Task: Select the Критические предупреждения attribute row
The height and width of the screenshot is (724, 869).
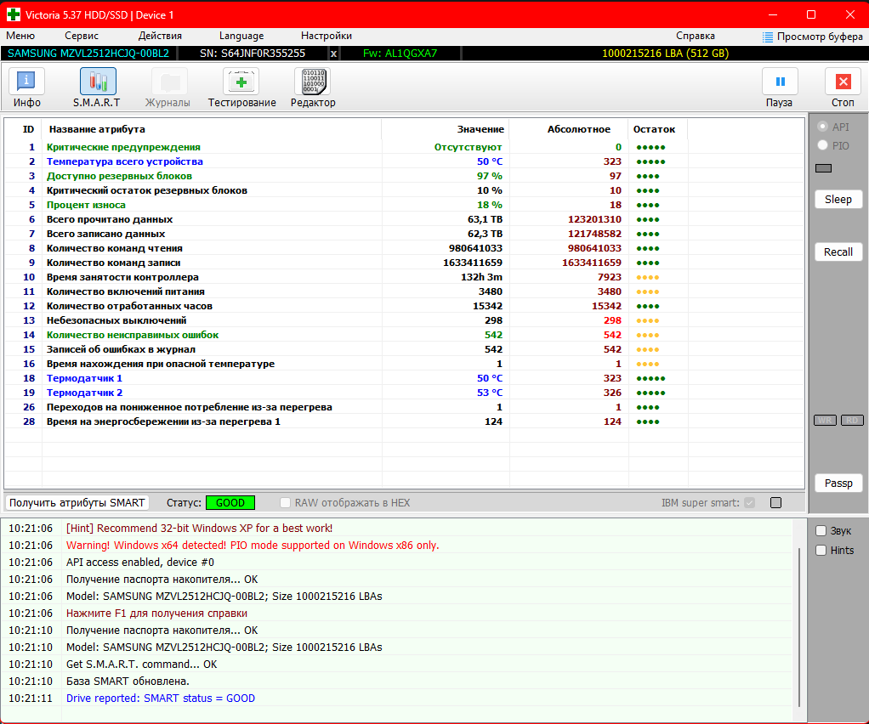Action: pyautogui.click(x=403, y=147)
